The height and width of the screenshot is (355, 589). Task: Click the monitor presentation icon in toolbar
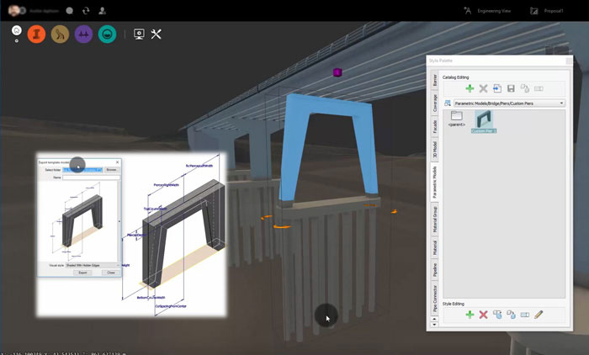(x=139, y=34)
